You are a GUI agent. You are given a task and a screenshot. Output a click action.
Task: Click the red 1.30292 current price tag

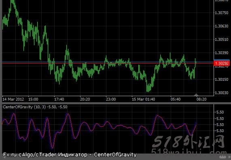(222, 63)
